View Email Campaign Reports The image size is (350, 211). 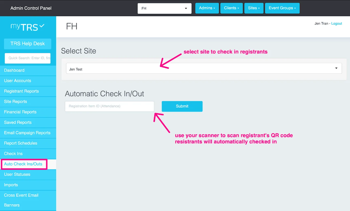(27, 133)
